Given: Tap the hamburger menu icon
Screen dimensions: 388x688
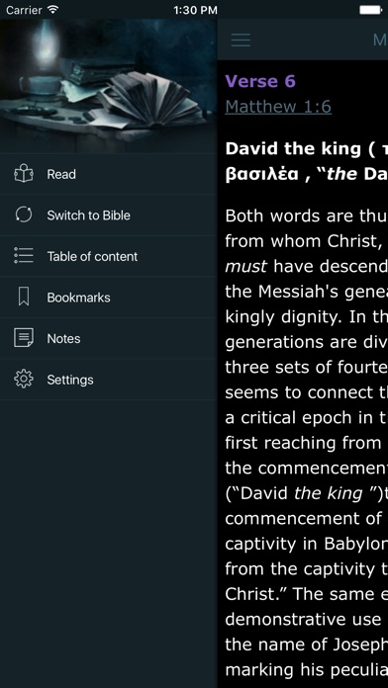Looking at the screenshot, I should (241, 40).
